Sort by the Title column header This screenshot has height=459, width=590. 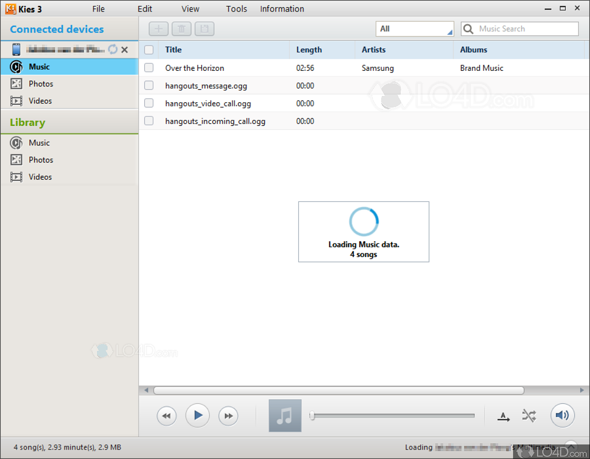(x=224, y=50)
